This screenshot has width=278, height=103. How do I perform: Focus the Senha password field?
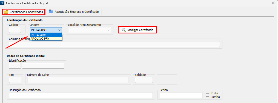(181, 95)
